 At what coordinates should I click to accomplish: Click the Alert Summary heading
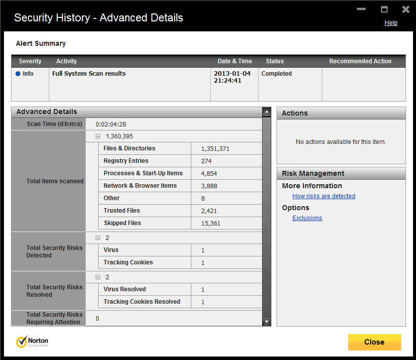click(40, 43)
